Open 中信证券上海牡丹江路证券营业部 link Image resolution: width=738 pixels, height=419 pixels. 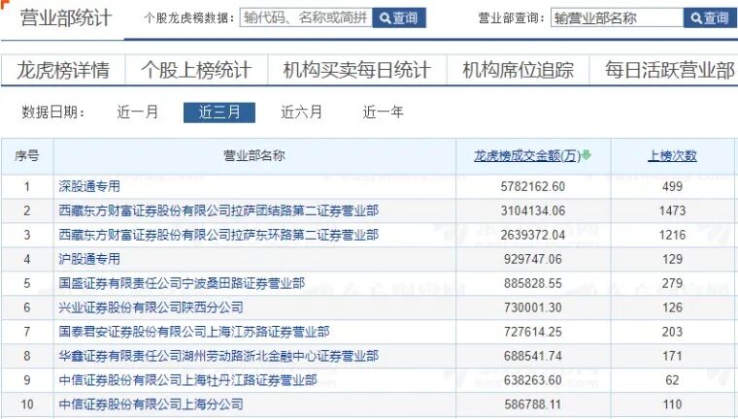[187, 380]
